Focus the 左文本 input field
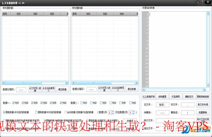Viewport: 212px width, 137px height. coord(162,105)
